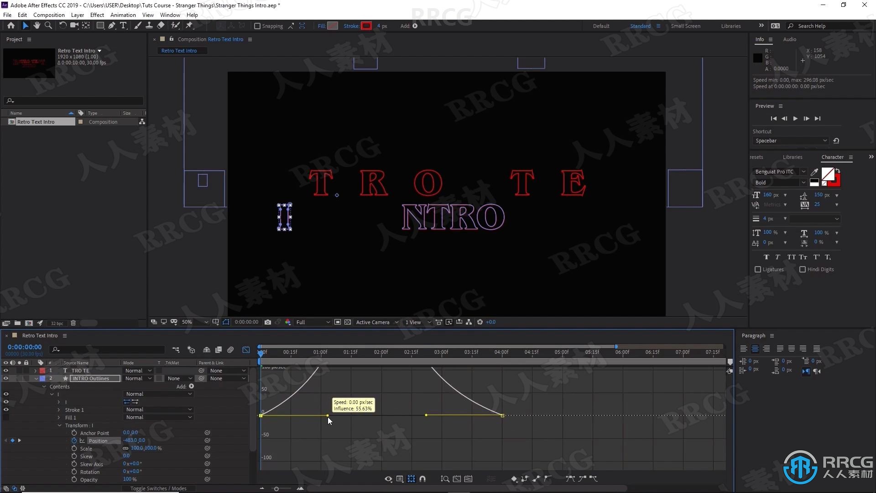The height and width of the screenshot is (493, 876).
Task: Delete selected project item with trash icon
Action: (73, 323)
